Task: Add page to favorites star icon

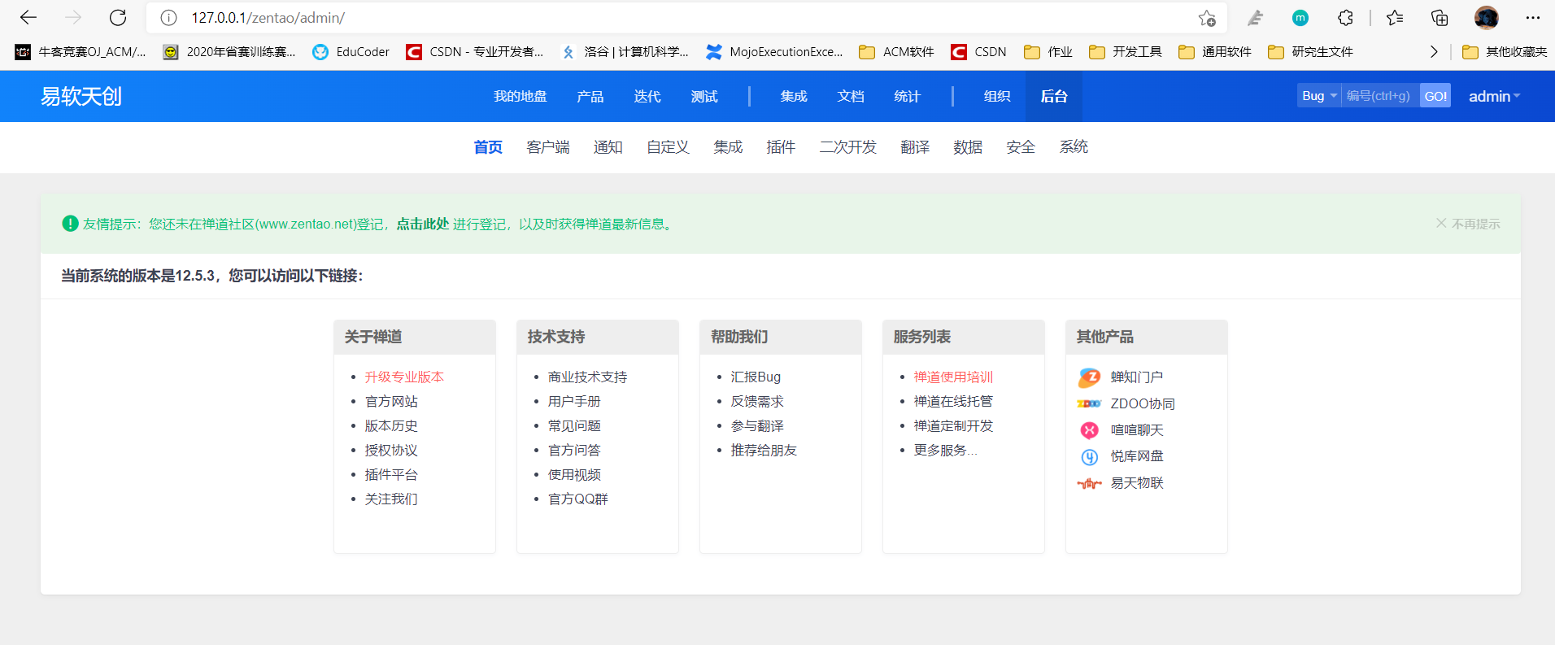Action: pos(1207,18)
